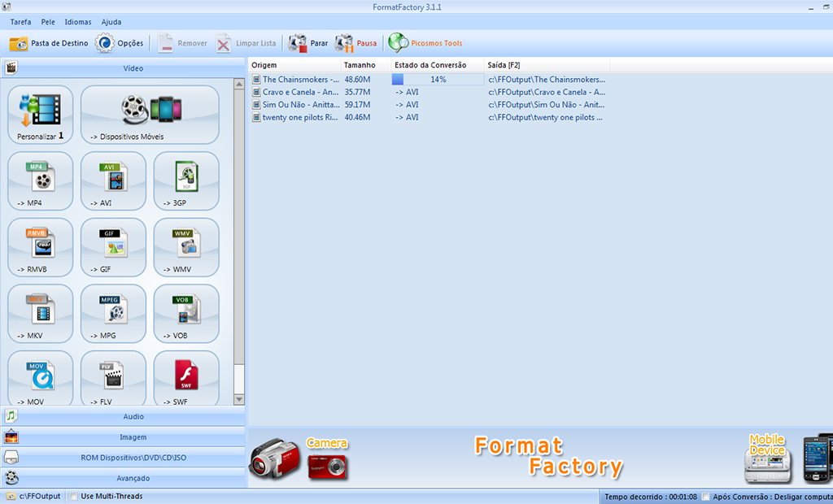Click the c:\FFOutput folder icon in status bar
The height and width of the screenshot is (504, 833).
click(x=11, y=497)
